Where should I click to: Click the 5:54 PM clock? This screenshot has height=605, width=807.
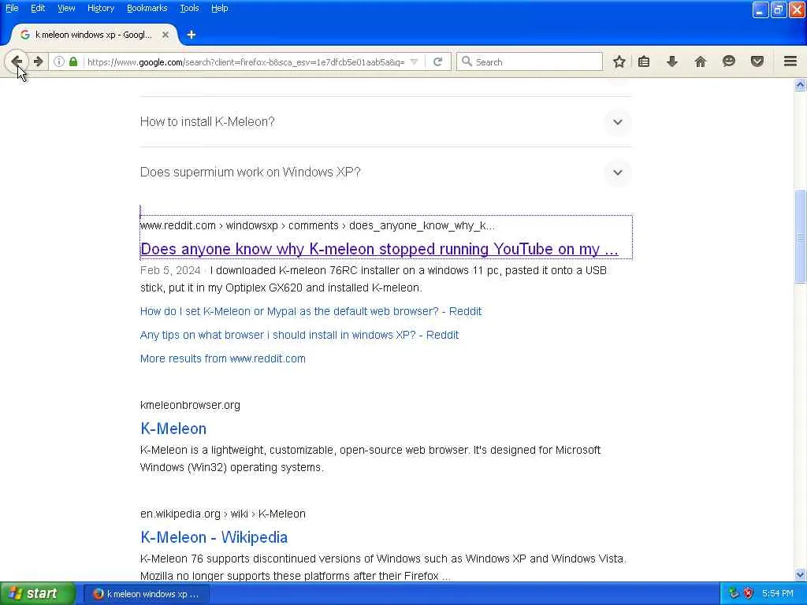(778, 593)
